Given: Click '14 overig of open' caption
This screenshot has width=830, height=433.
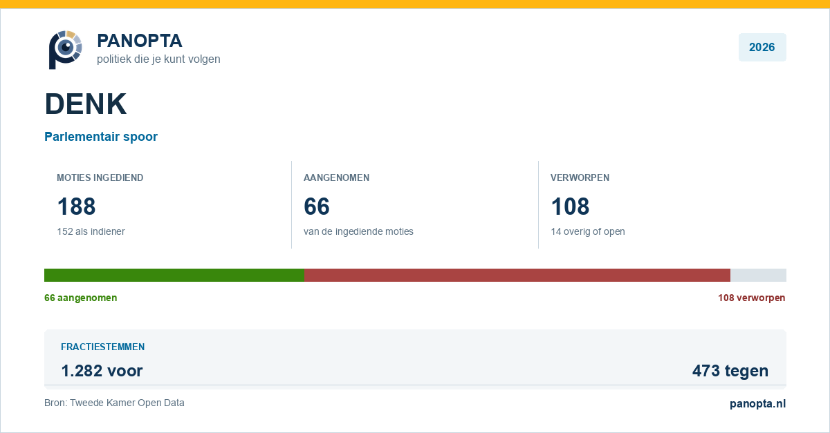Looking at the screenshot, I should 587,231.
